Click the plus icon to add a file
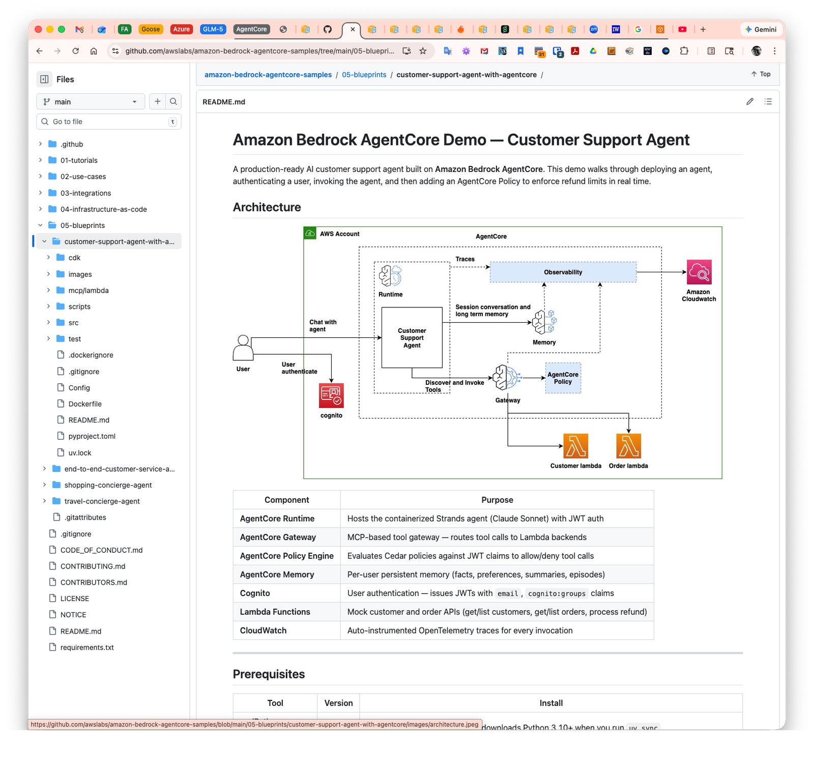This screenshot has width=814, height=767. 158,101
